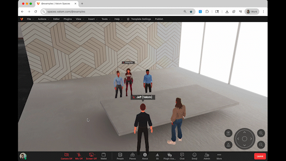Click the long-haired avatar in brown jacket
This screenshot has height=161, width=286.
[x=177, y=121]
